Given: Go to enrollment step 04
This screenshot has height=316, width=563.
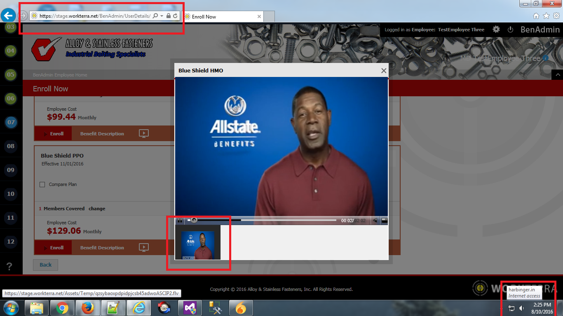Looking at the screenshot, I should (11, 51).
